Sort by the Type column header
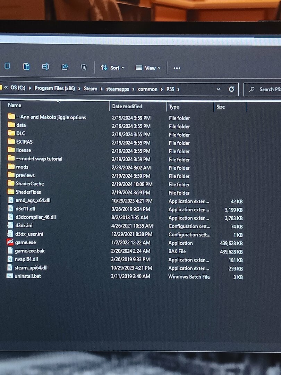 point(174,107)
